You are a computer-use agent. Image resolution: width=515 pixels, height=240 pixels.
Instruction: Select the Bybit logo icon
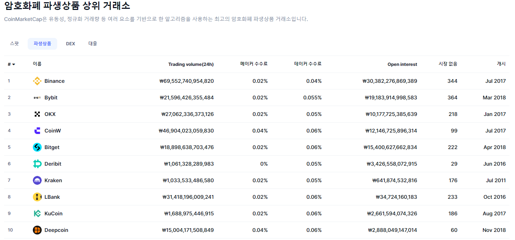coord(37,97)
